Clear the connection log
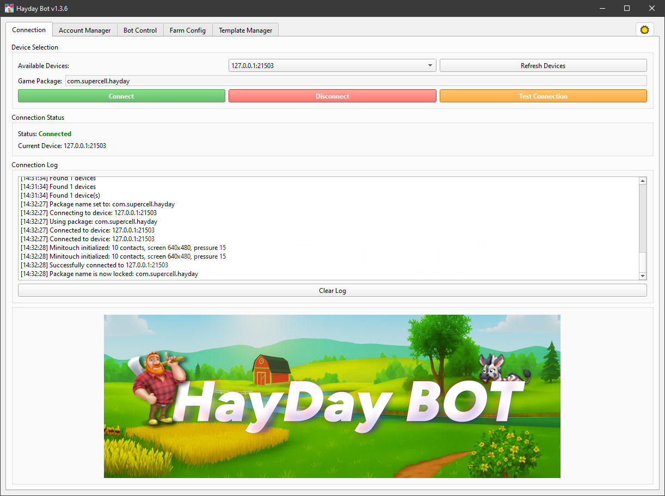The image size is (665, 496). click(x=332, y=291)
